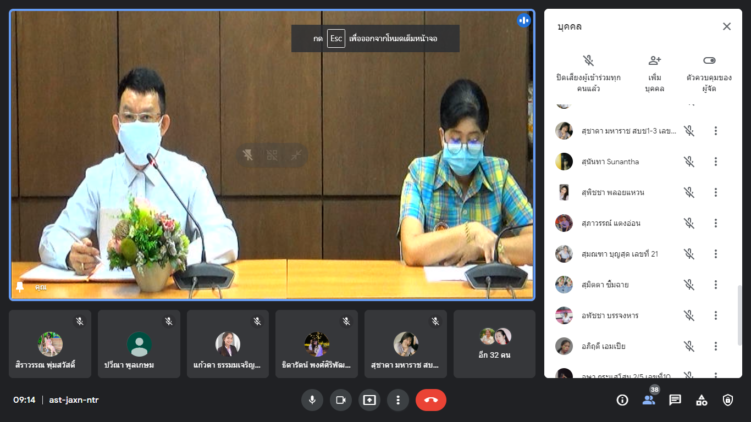The width and height of the screenshot is (751, 422).
Task: Open the อีก 32 คน tile
Action: (494, 344)
